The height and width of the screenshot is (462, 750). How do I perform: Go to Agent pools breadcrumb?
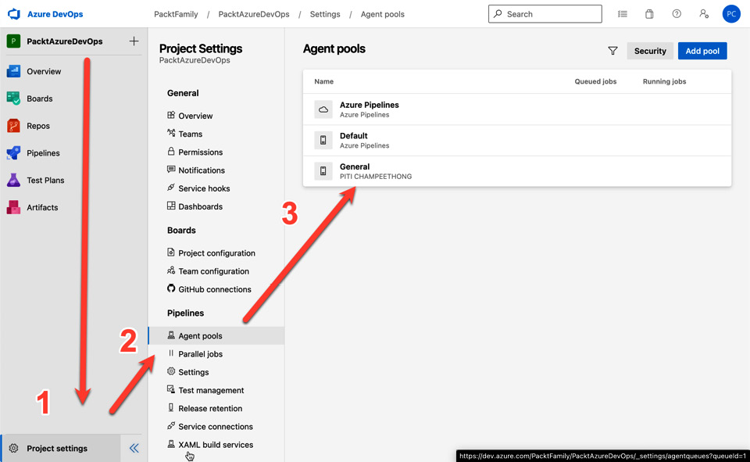383,14
